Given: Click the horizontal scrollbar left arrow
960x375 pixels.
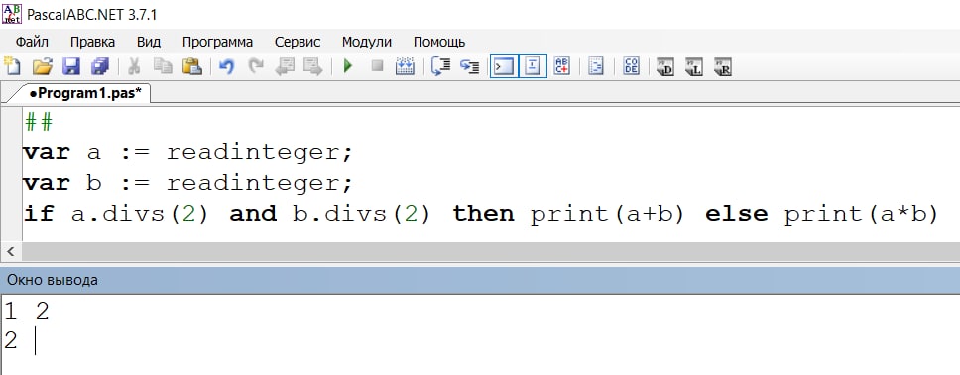Looking at the screenshot, I should (x=10, y=251).
